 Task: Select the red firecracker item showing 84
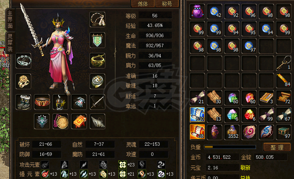click(283, 80)
